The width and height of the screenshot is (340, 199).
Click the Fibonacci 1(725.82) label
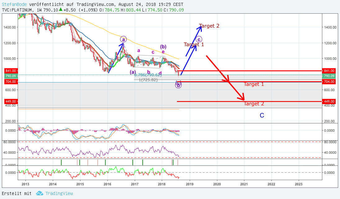[148, 80]
